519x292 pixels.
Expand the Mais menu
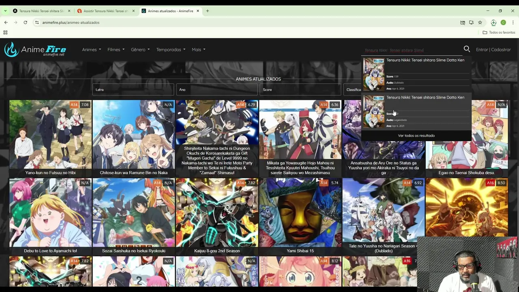click(198, 49)
